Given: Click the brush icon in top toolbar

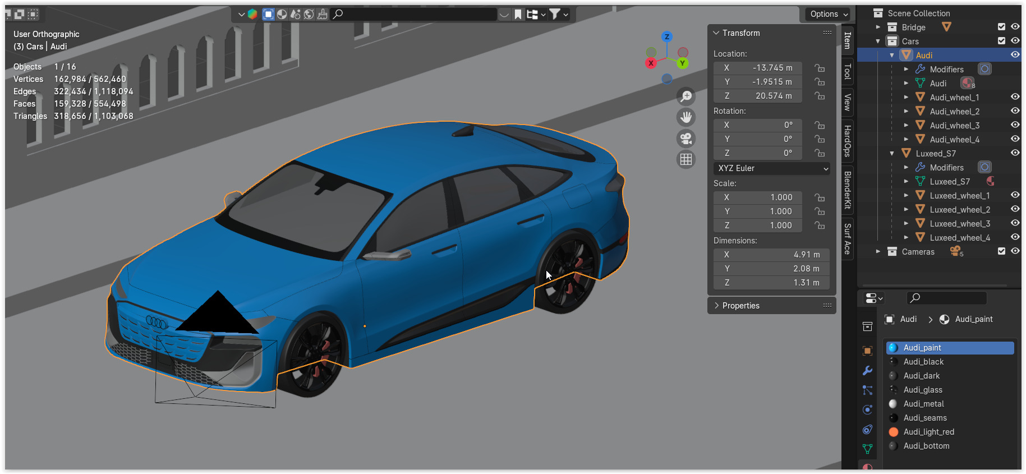Looking at the screenshot, I should pyautogui.click(x=323, y=14).
